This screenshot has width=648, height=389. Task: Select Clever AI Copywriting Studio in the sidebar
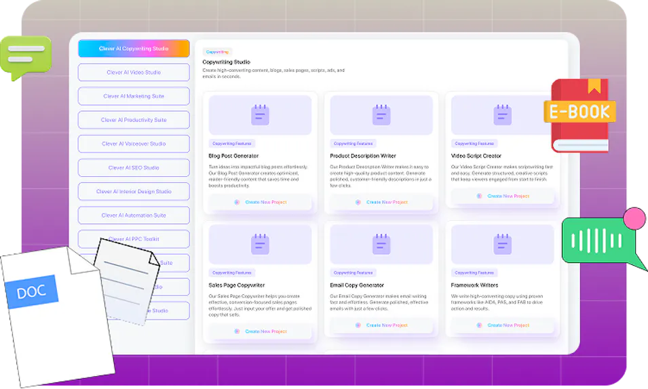[134, 49]
